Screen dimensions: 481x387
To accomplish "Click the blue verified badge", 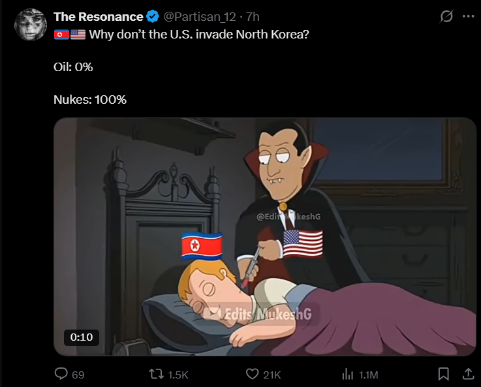I will point(153,16).
